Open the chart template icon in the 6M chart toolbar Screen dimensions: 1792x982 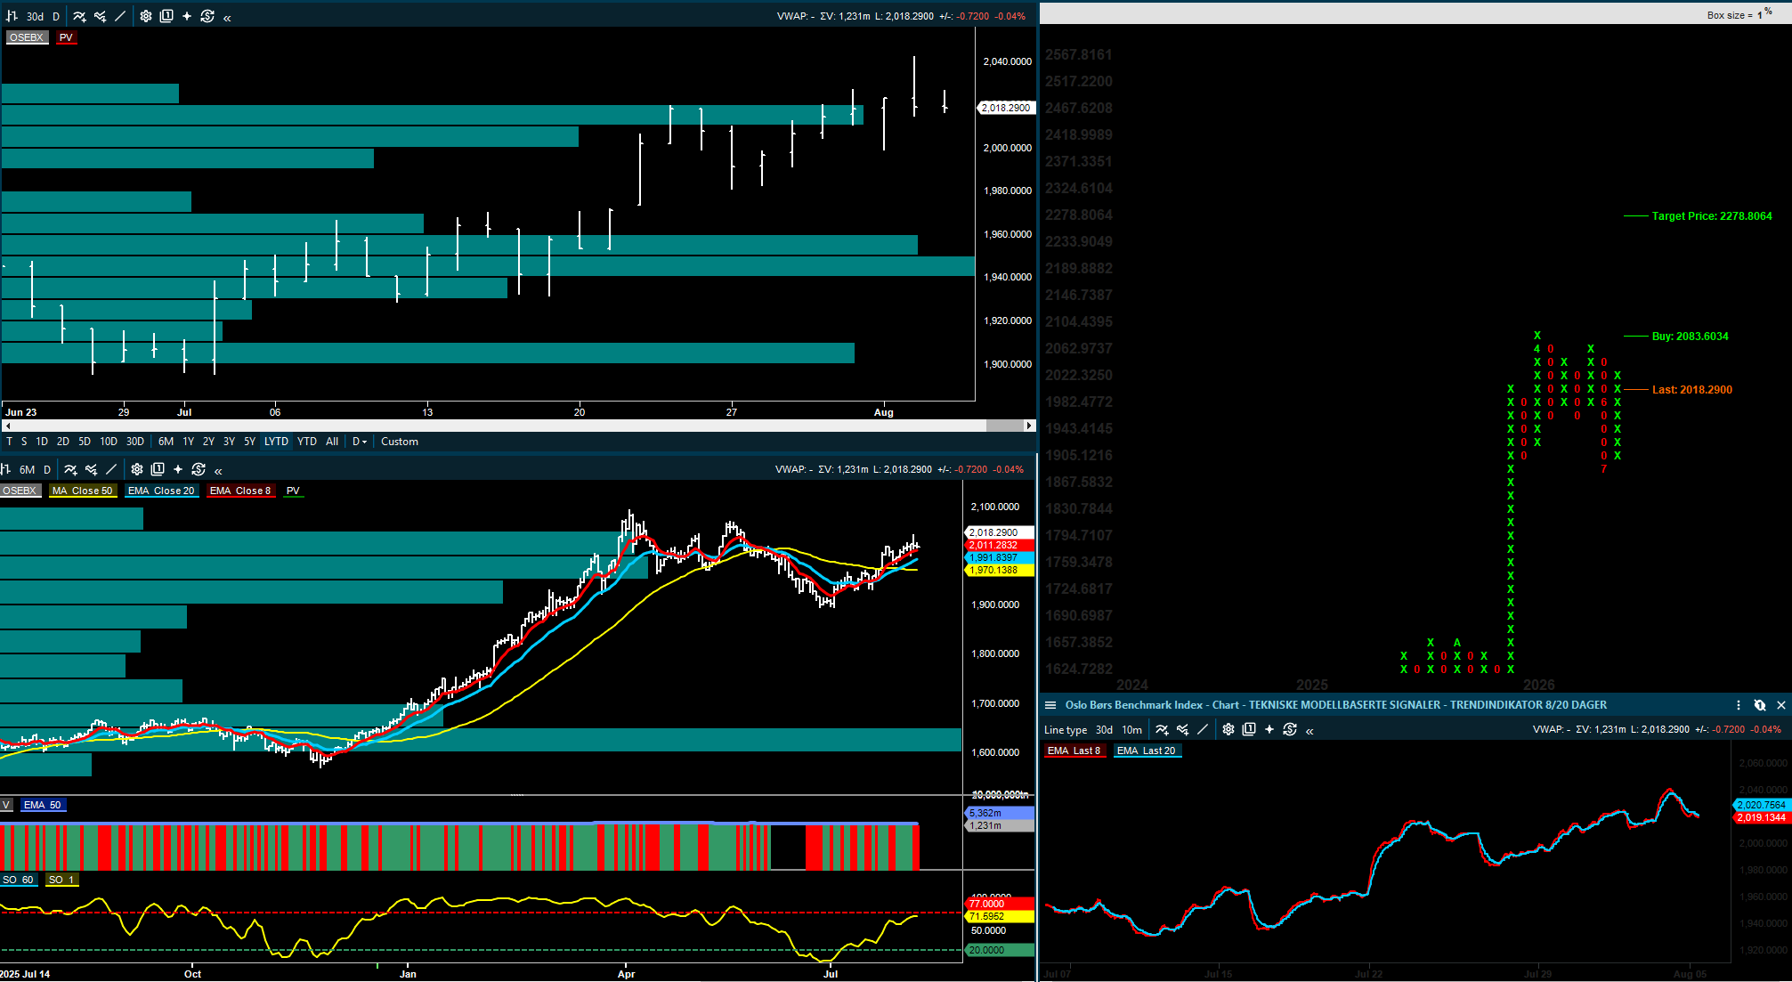pos(158,469)
